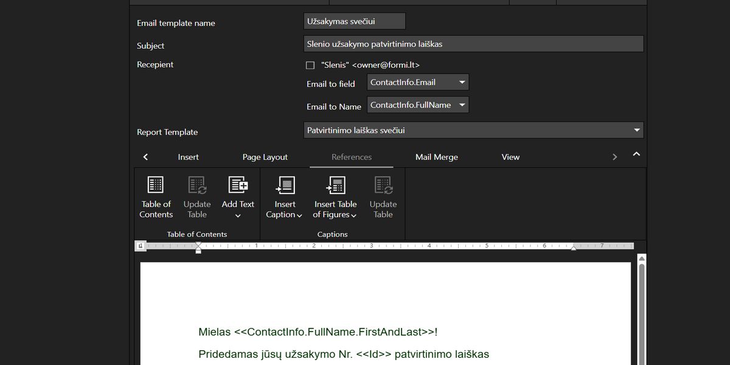Open the View tab
This screenshot has width=730, height=365.
tap(510, 157)
